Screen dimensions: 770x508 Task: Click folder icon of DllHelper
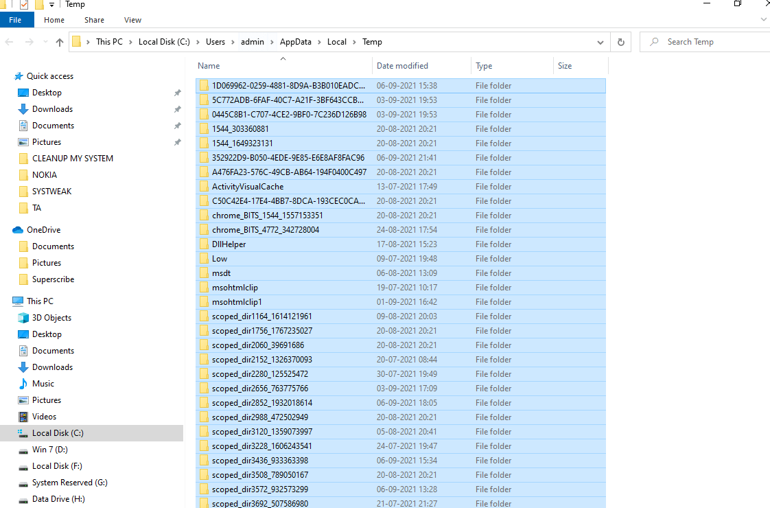click(x=204, y=244)
